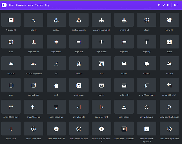Open the app-indicator icon
The width and height of the screenshot is (182, 144).
(34, 85)
